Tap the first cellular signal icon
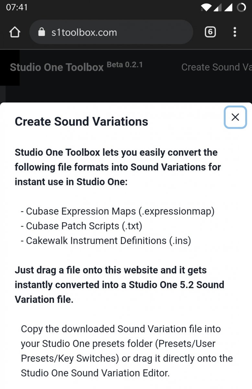This screenshot has height=389, width=252. [x=217, y=7]
